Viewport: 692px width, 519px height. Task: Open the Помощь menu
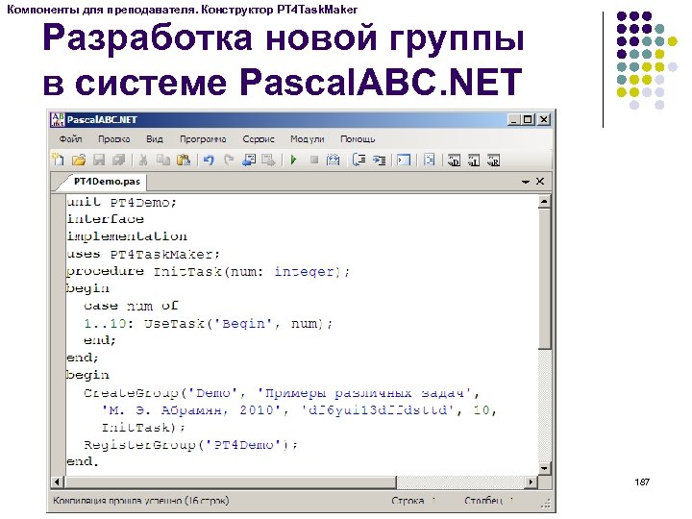coord(358,139)
